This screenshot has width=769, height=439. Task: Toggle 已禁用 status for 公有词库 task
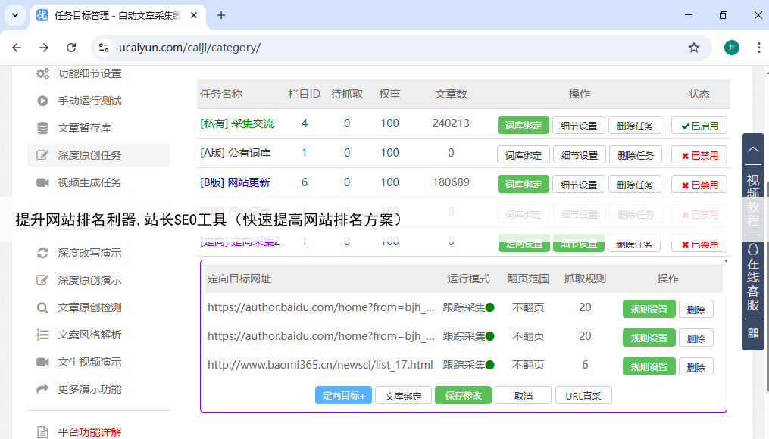point(699,154)
